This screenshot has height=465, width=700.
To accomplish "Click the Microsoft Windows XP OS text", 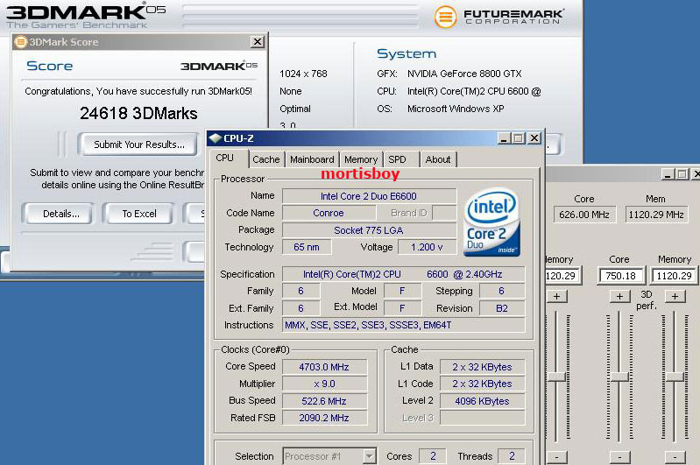I will pyautogui.click(x=456, y=109).
